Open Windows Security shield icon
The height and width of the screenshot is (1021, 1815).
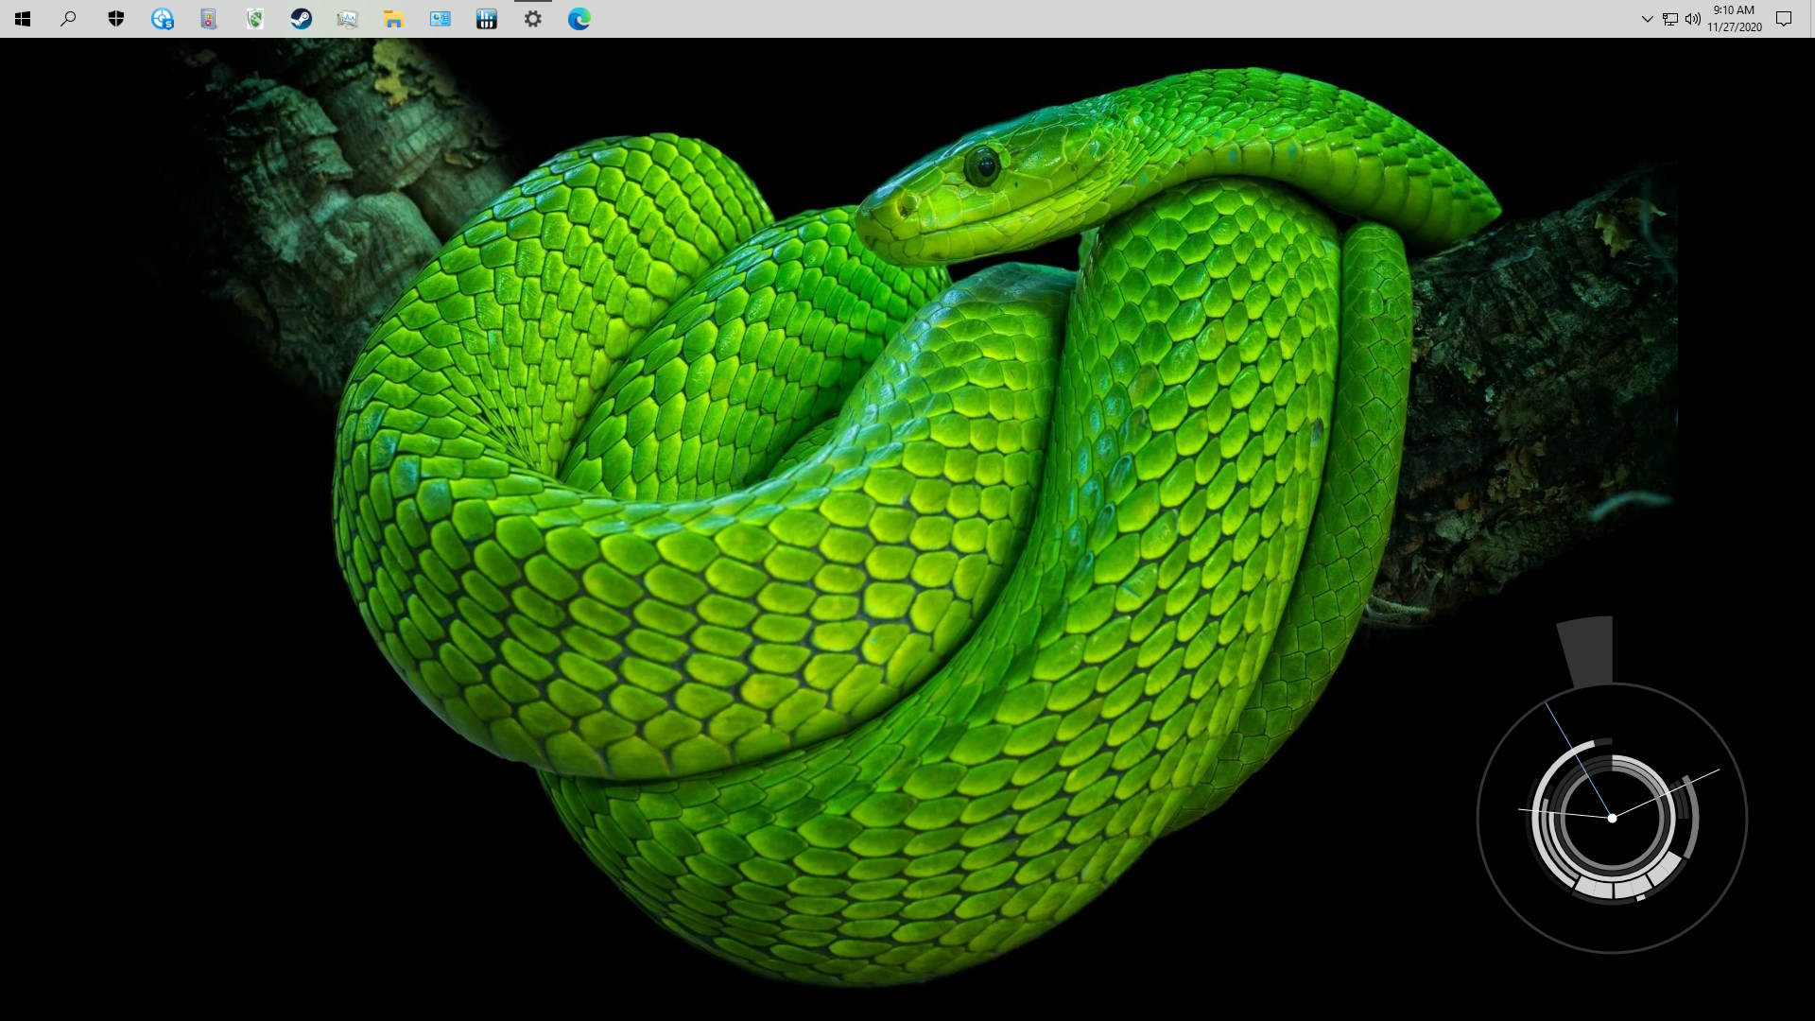(x=116, y=19)
